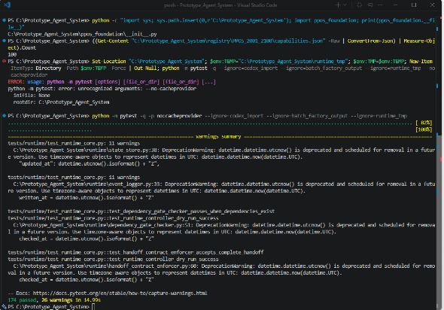Open the handoff_contract_enforcer.py:60 path link

[x=105, y=266]
